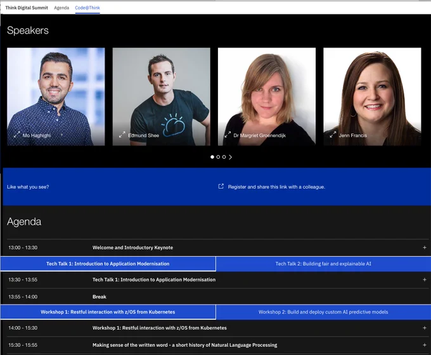
Task: Open Dr Margriet Groenendijk speaker photo
Action: coord(267,97)
